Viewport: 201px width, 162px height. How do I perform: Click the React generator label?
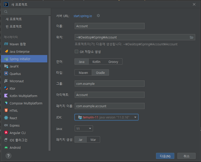point(13,118)
